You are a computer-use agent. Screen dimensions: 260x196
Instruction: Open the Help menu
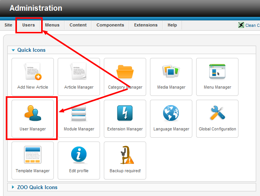click(172, 25)
